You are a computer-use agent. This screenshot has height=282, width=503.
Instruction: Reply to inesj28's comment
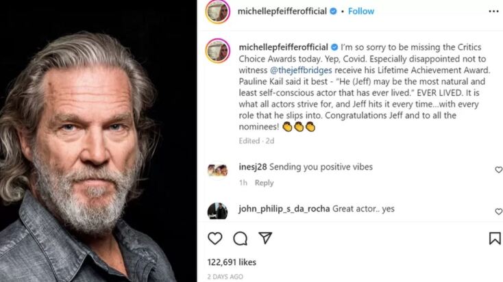(x=264, y=183)
